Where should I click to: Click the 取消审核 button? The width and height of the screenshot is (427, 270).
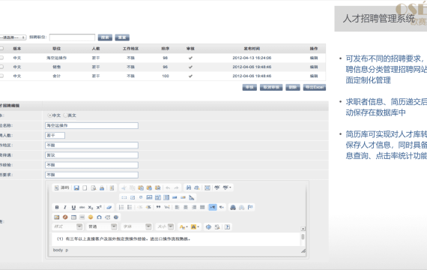(x=271, y=87)
